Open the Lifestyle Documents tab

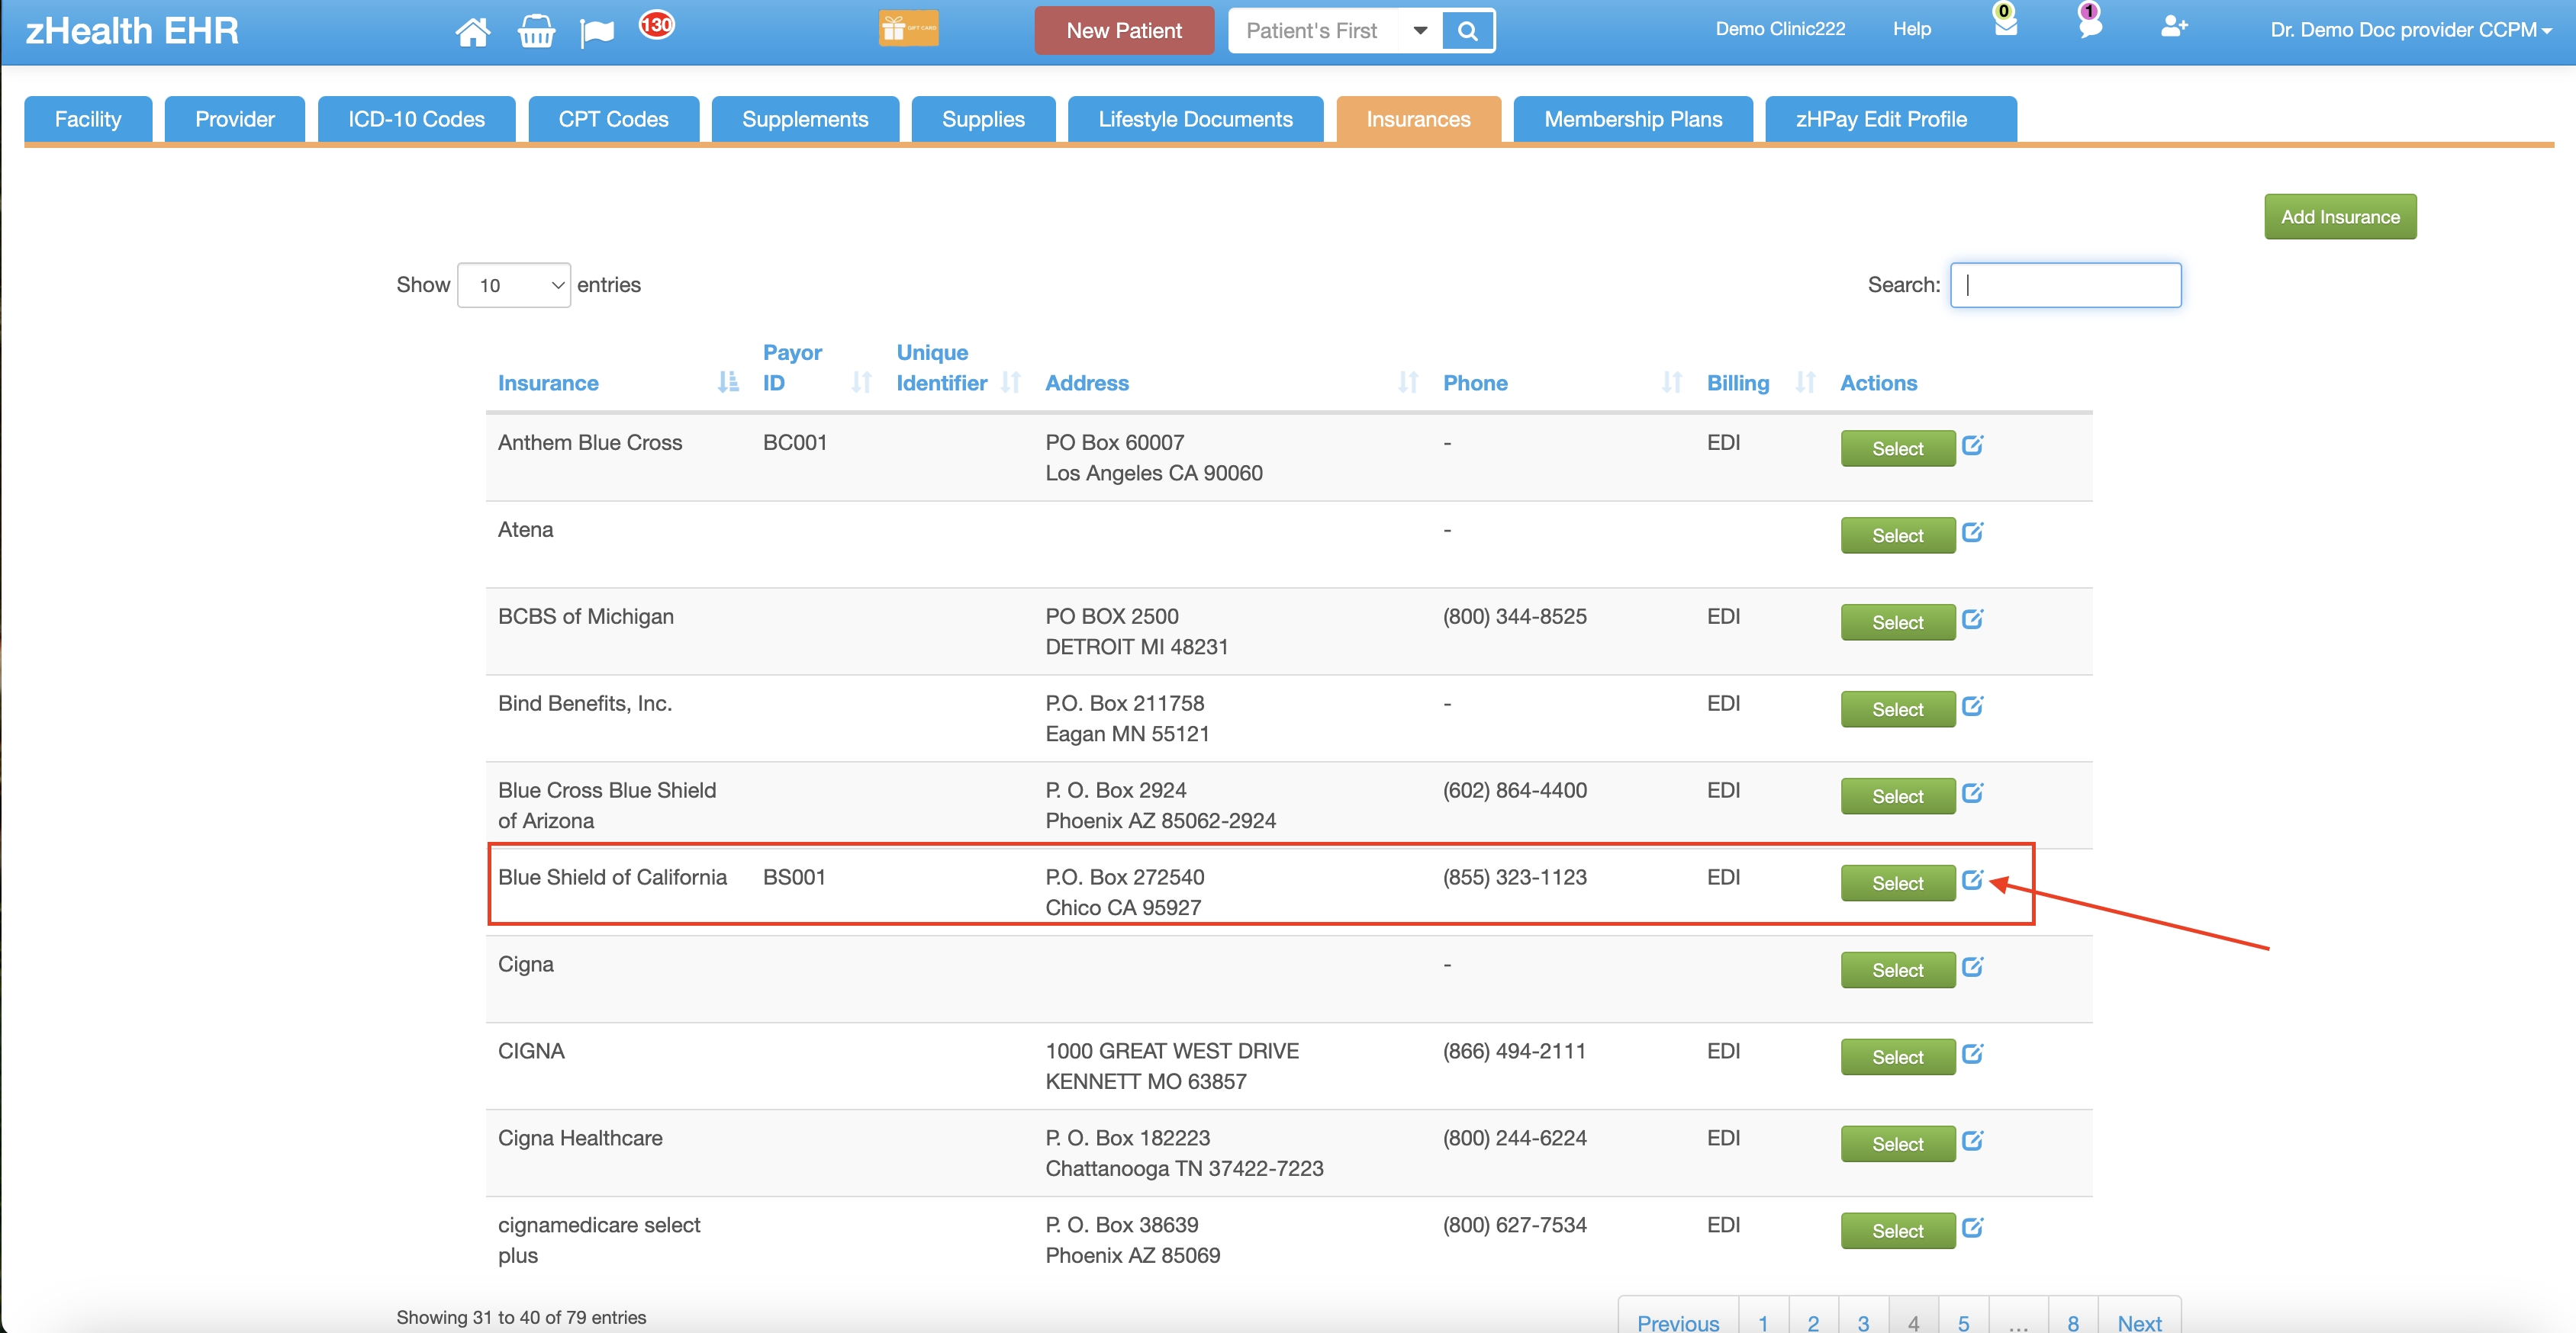[1195, 119]
